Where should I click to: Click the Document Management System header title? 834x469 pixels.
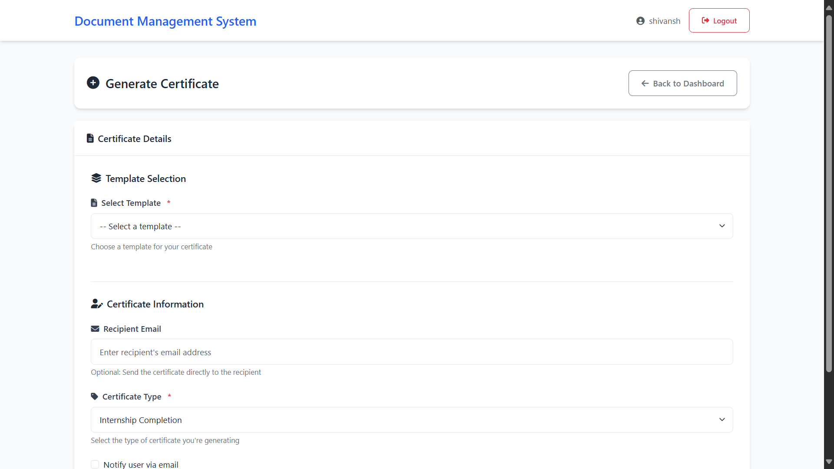(165, 21)
